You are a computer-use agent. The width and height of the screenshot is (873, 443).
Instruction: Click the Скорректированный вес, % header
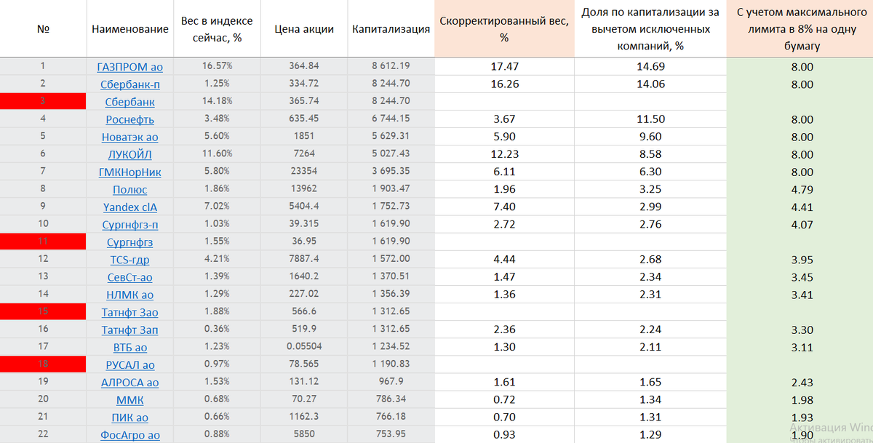point(504,29)
